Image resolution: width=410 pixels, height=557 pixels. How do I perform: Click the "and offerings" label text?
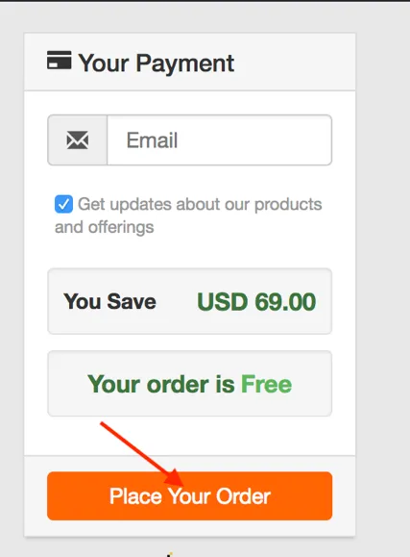tap(105, 227)
